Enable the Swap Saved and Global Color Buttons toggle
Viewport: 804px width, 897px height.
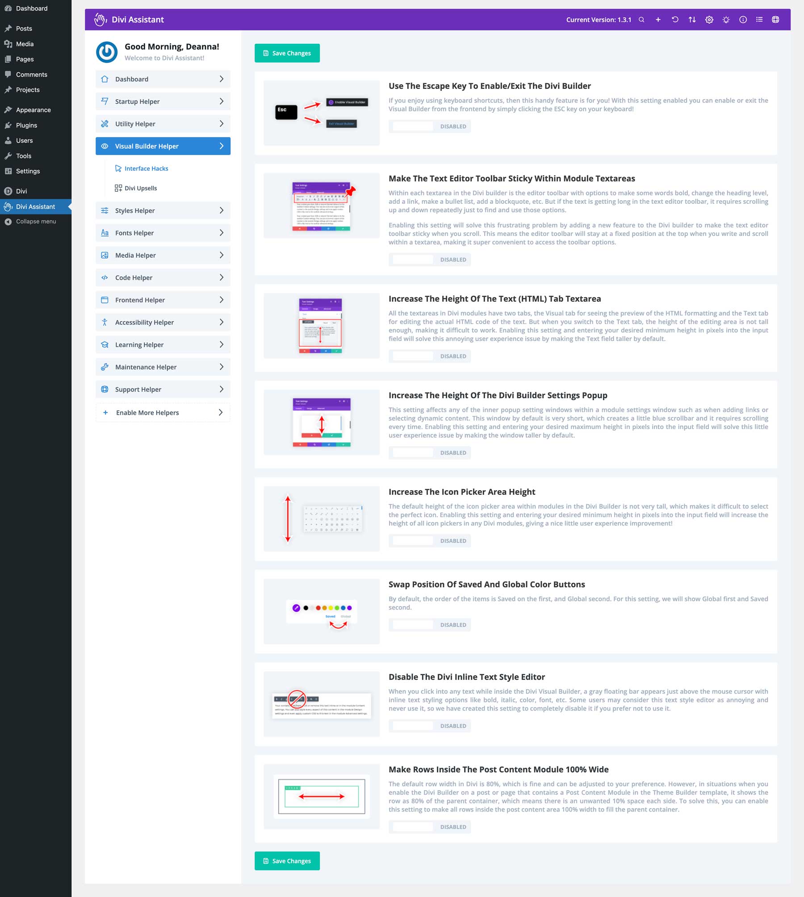pyautogui.click(x=412, y=624)
